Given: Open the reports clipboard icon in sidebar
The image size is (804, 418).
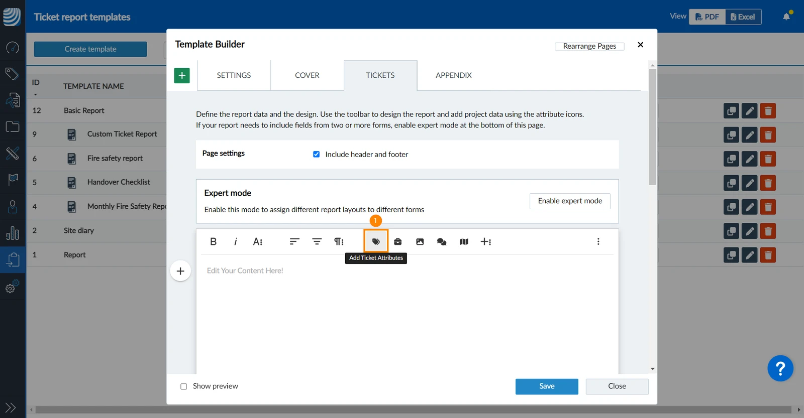Looking at the screenshot, I should point(13,259).
